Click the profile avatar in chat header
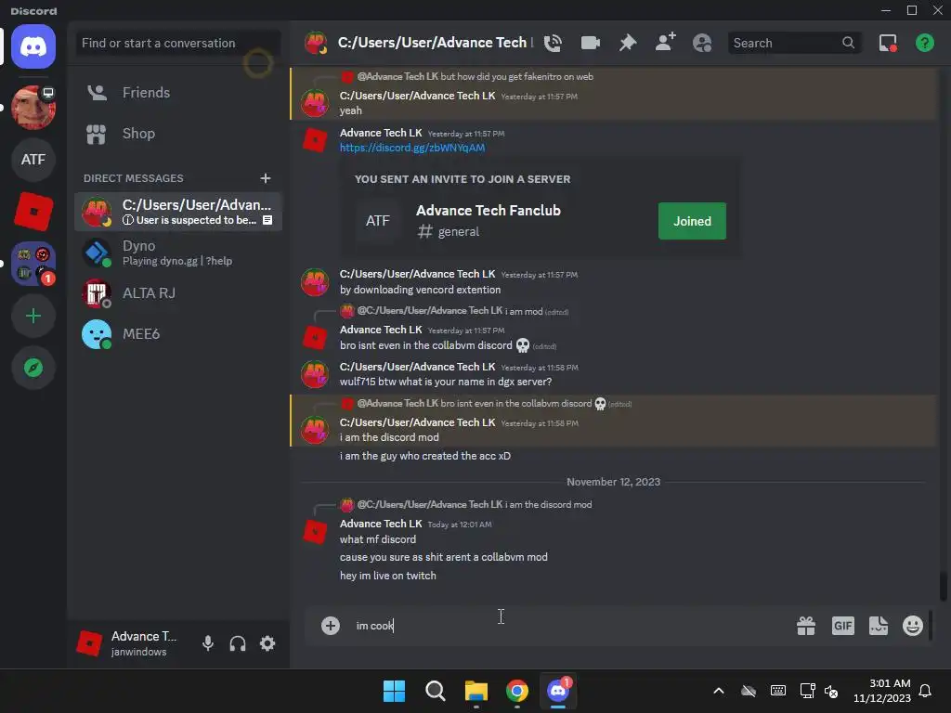 coord(316,43)
